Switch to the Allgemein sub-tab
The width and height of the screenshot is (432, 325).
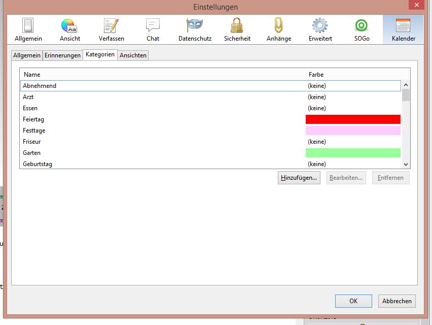[x=27, y=55]
